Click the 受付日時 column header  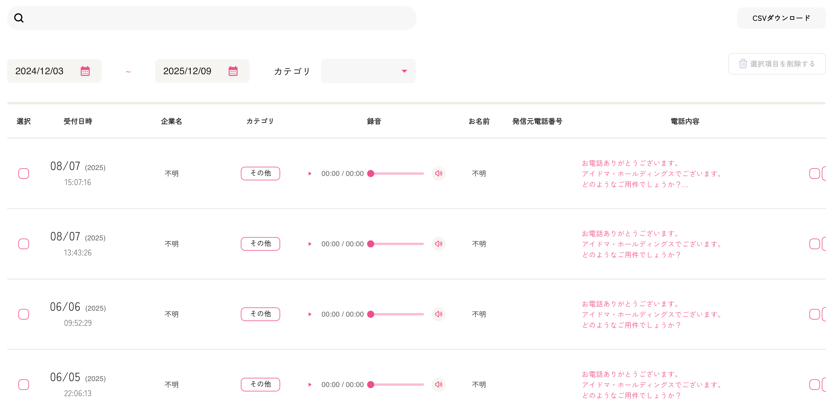78,121
